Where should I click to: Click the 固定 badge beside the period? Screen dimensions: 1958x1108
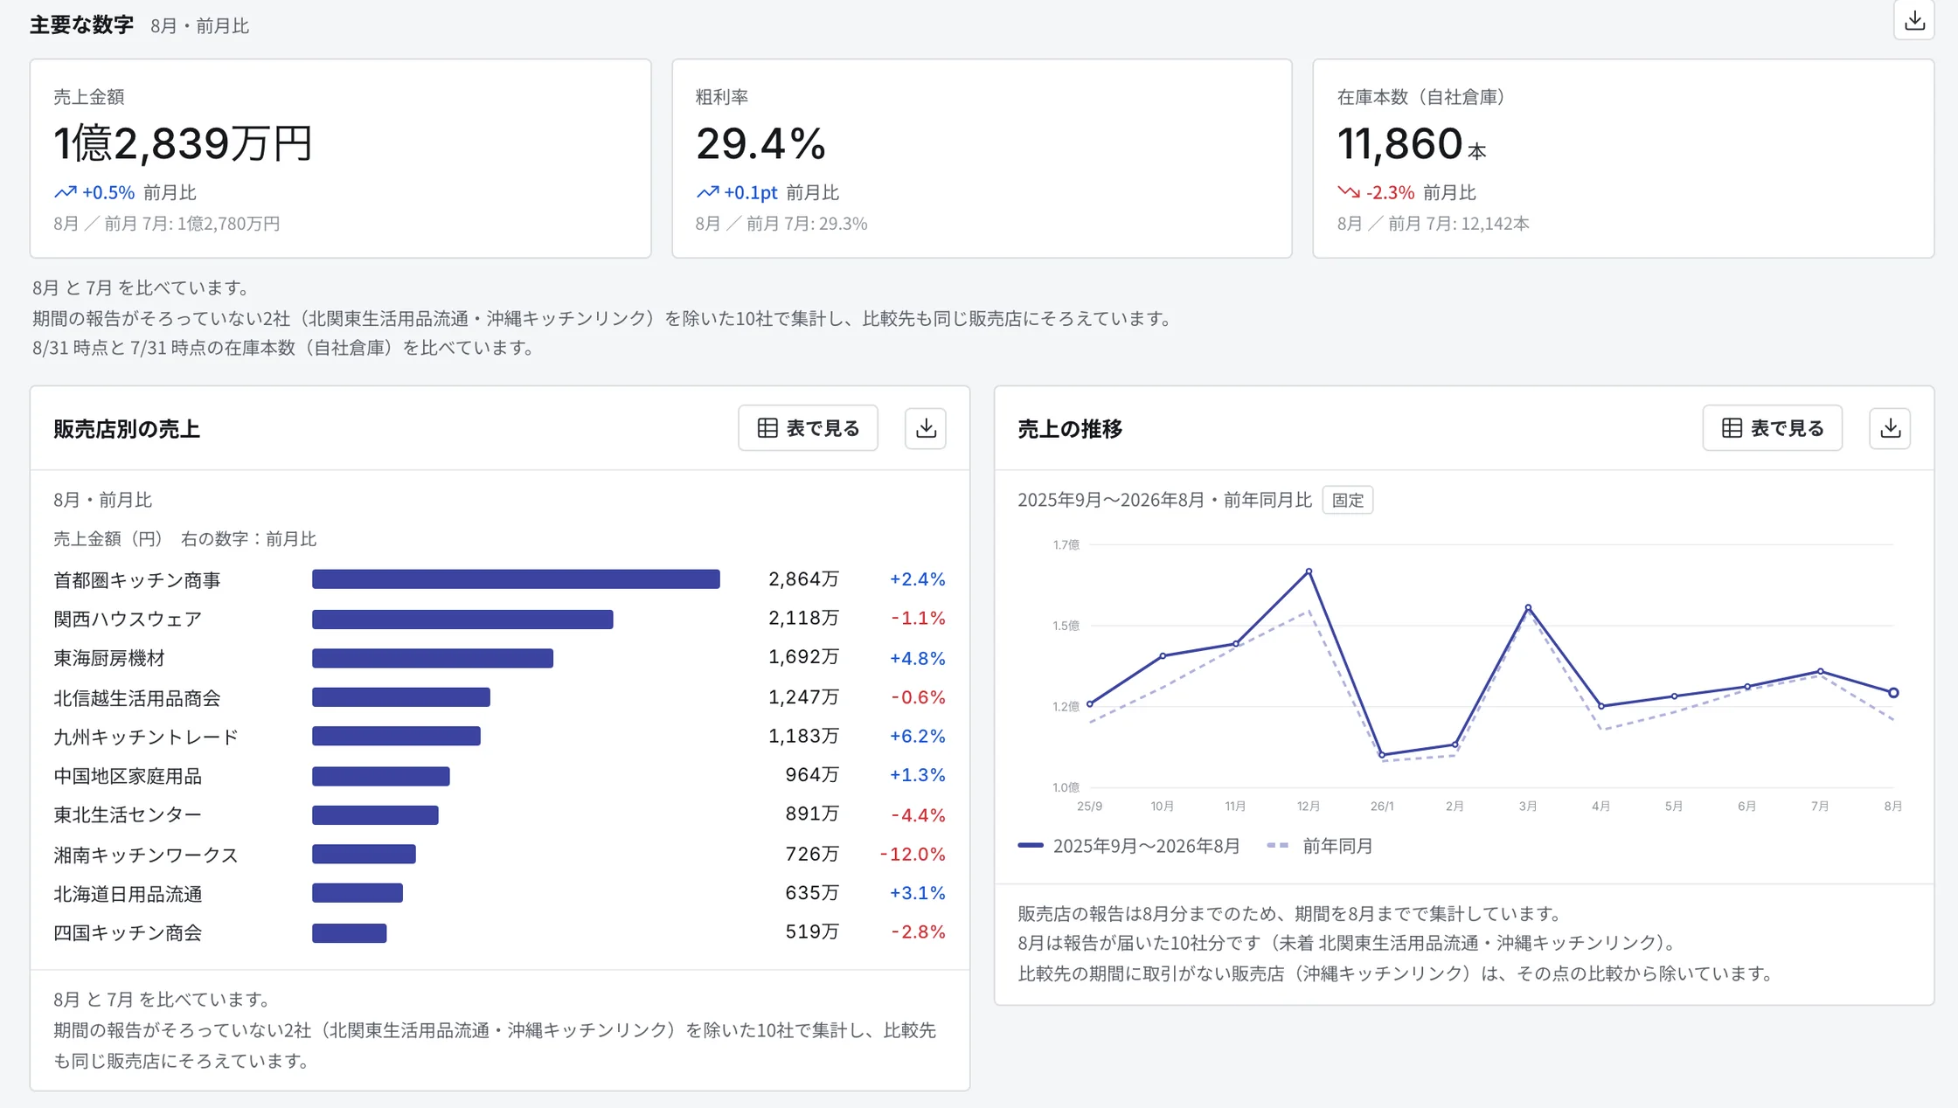[1347, 500]
